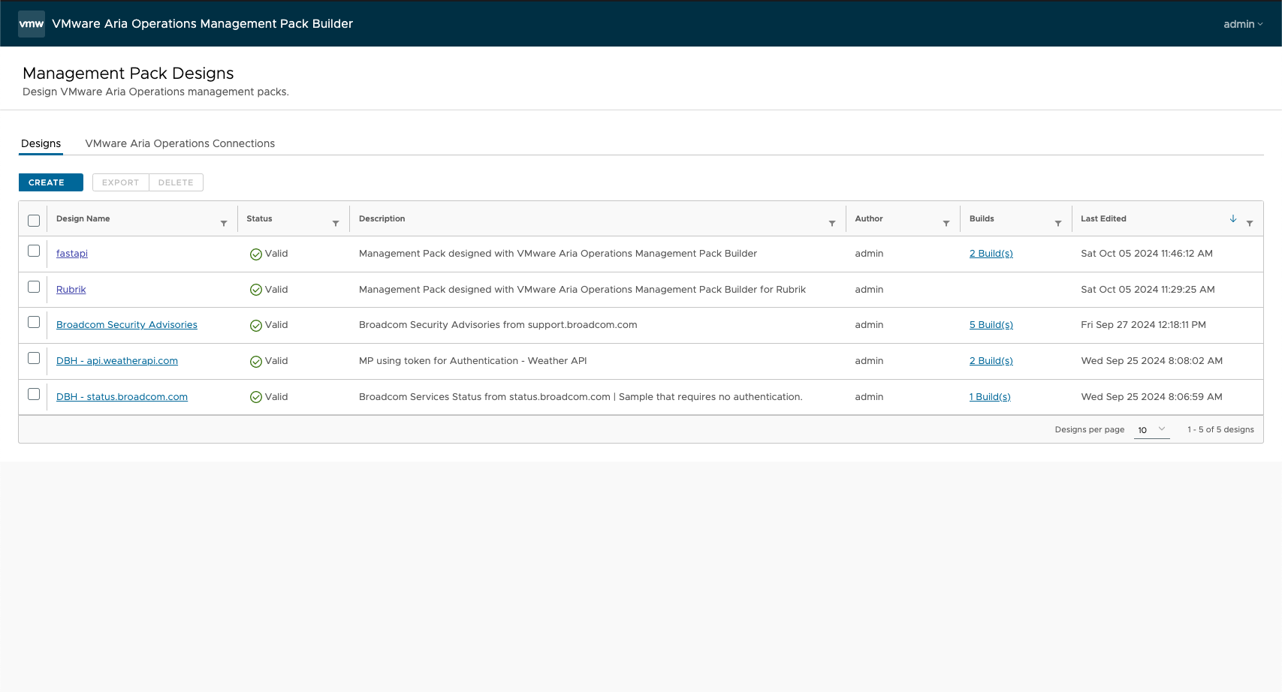
Task: Click the VMware logo icon in header
Action: 32,24
